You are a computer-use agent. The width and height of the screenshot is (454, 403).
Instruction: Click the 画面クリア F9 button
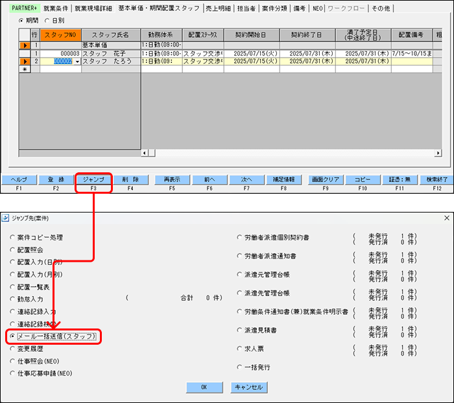coord(326,179)
